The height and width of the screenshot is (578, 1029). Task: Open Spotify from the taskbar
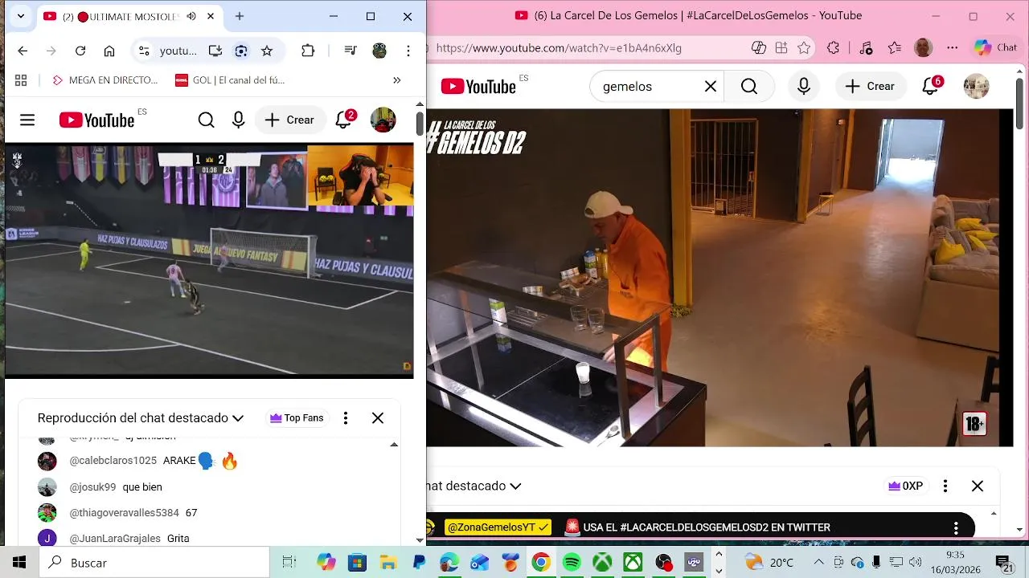point(572,563)
